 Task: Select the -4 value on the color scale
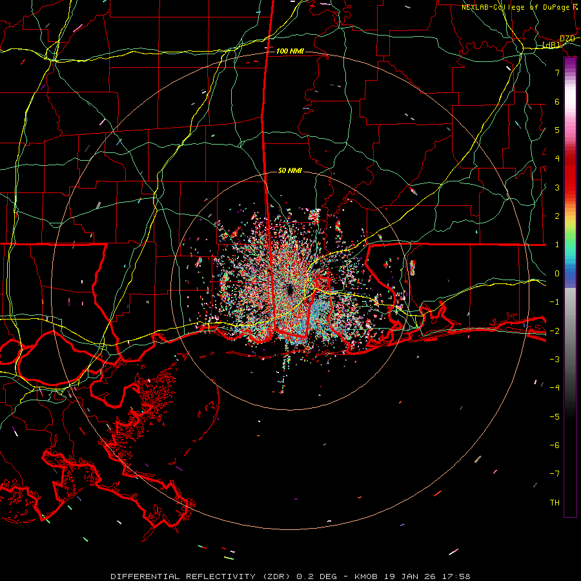pos(555,387)
